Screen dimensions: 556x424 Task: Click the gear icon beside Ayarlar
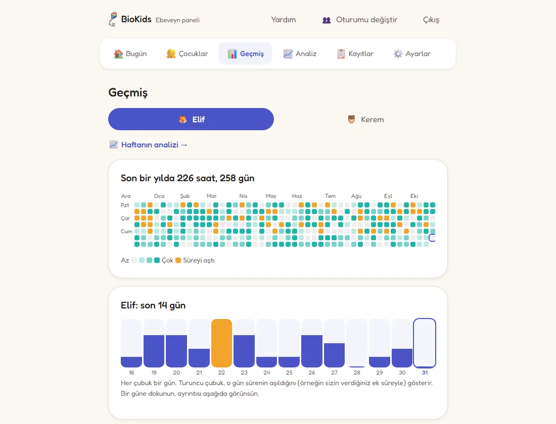(x=398, y=54)
